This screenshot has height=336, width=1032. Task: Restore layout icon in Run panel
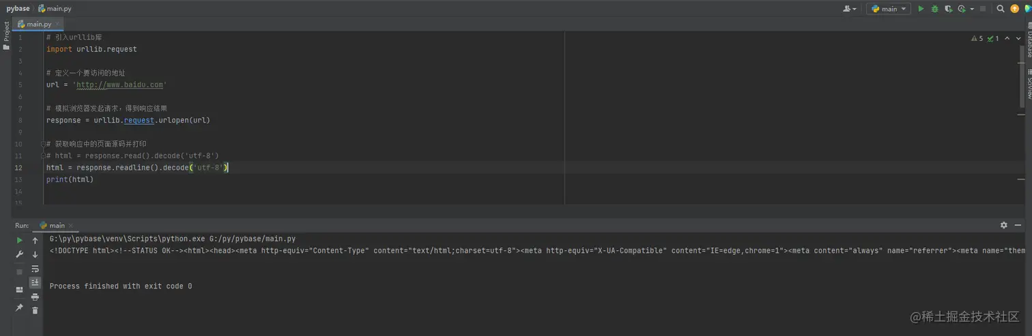click(20, 290)
